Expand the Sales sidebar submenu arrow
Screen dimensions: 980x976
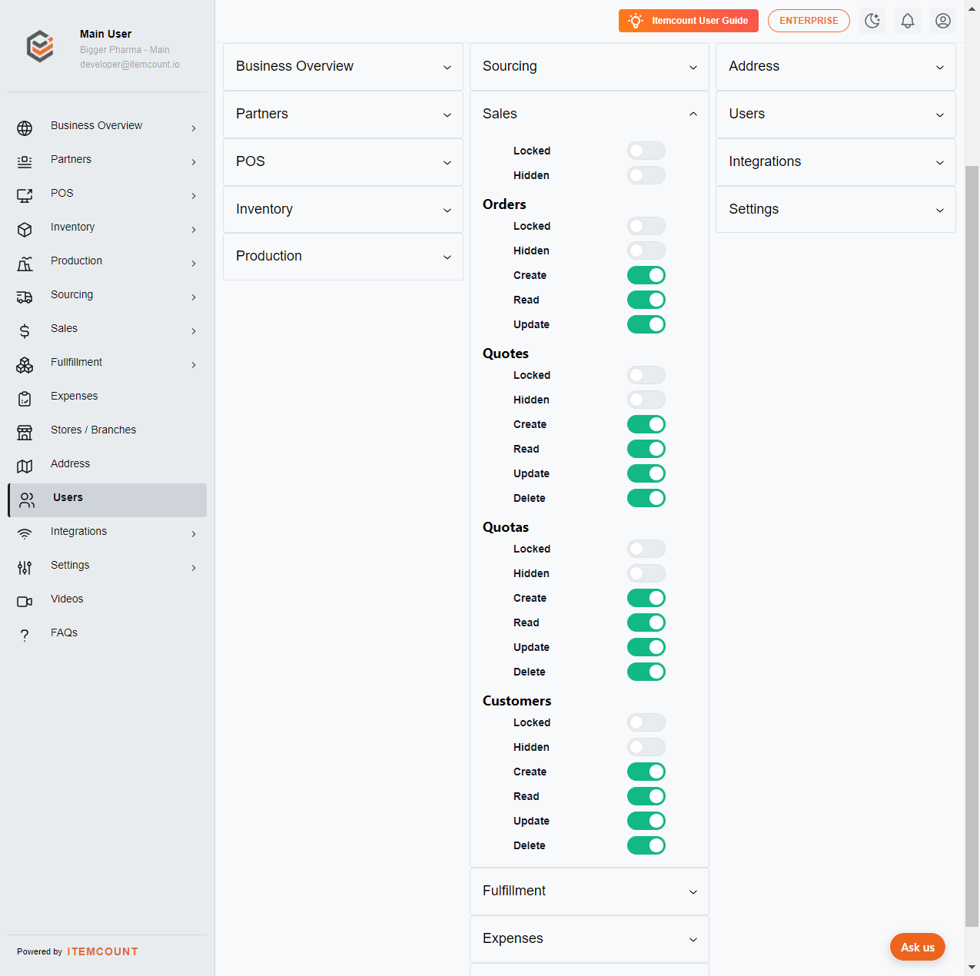(x=194, y=331)
